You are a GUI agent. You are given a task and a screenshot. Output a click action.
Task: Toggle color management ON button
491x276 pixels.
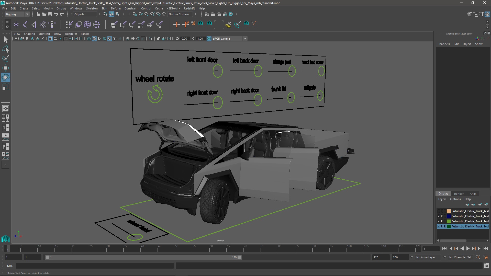(209, 39)
